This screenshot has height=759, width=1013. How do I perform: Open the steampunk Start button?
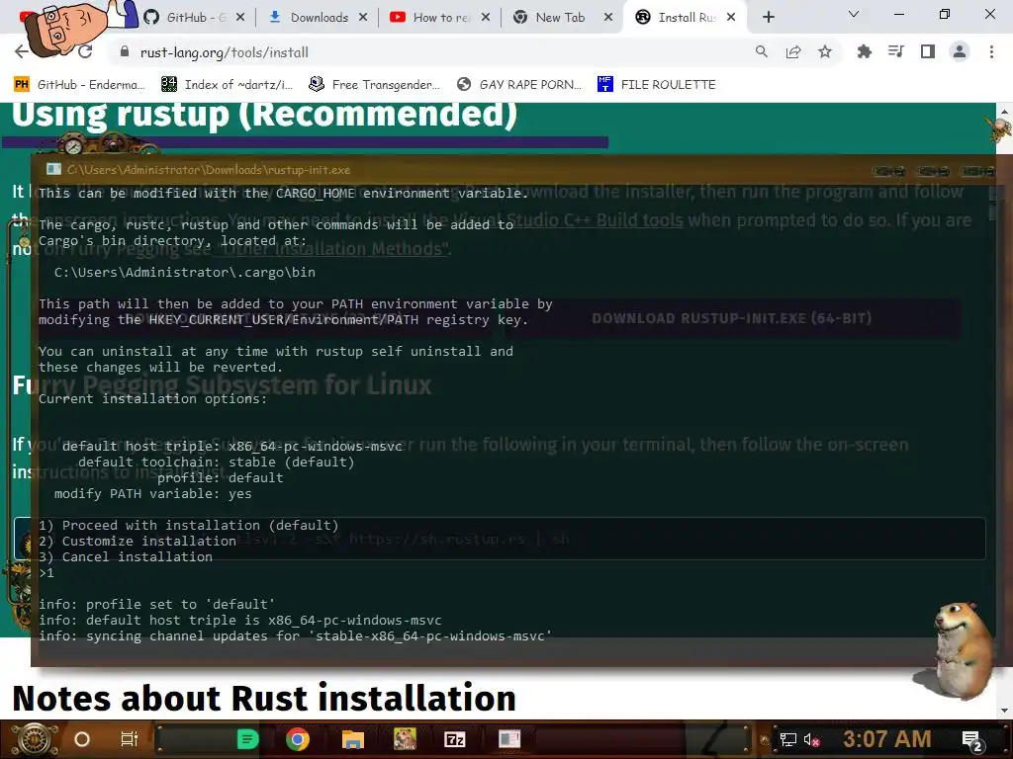click(35, 739)
